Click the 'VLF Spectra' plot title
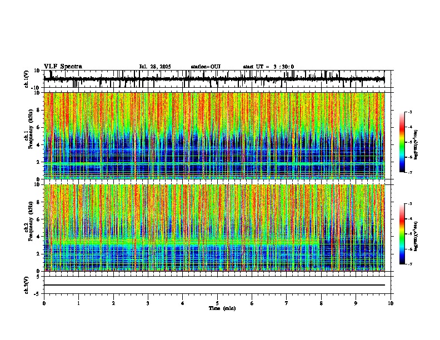The image size is (440, 340). 63,67
